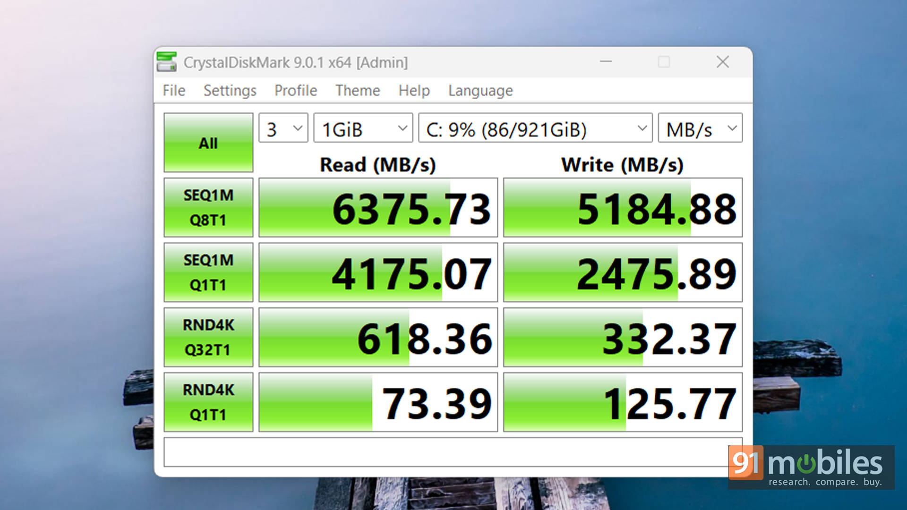907x510 pixels.
Task: Click the 332.37 write result
Action: coord(623,337)
